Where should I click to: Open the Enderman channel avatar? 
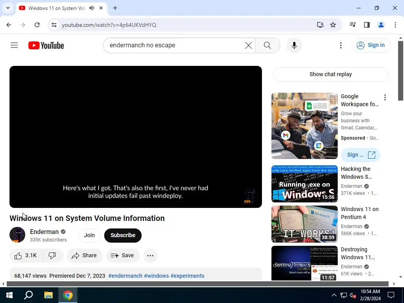pos(17,235)
